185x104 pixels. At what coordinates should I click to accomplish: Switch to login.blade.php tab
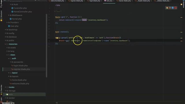tap(95, 1)
